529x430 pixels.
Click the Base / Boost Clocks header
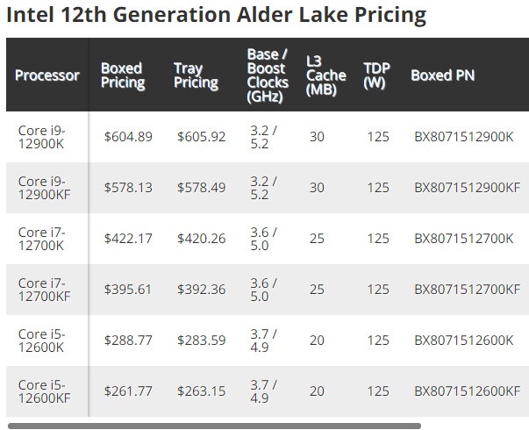point(267,75)
